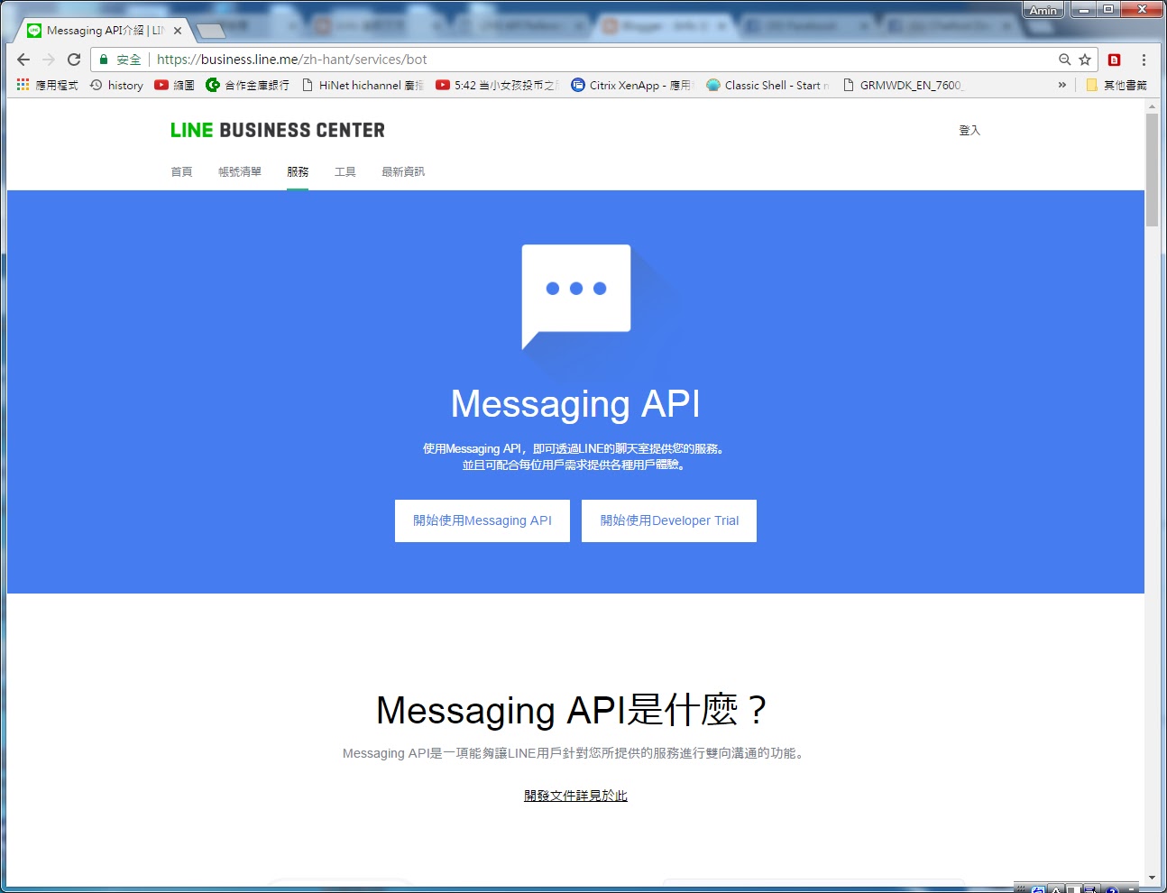Click the search icon in the address bar
This screenshot has width=1167, height=893.
(1064, 59)
